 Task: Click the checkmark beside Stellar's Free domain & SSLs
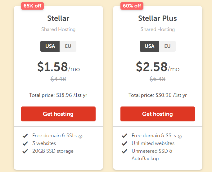click(25, 136)
